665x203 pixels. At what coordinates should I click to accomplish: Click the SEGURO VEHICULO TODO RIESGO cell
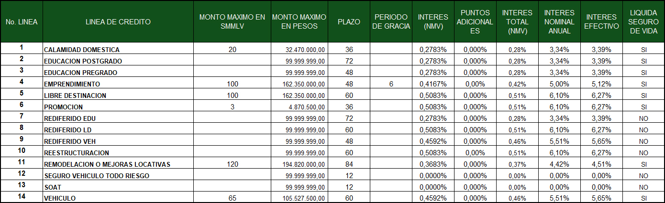(118, 176)
